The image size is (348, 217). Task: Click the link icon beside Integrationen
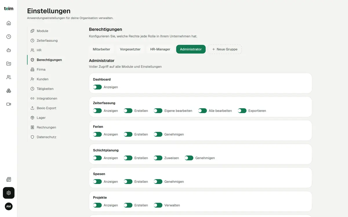[x=32, y=98]
